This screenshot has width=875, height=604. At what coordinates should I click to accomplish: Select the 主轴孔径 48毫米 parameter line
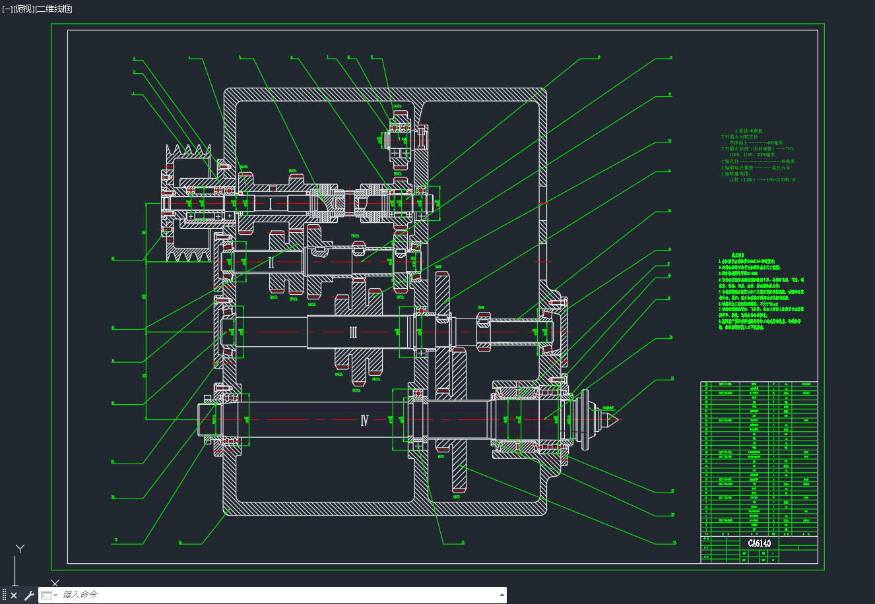(x=758, y=161)
